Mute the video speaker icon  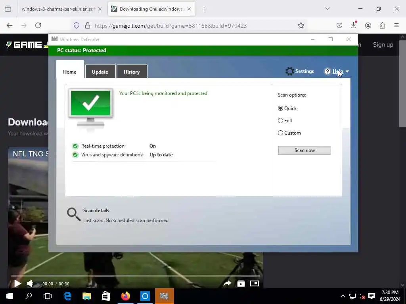click(x=30, y=283)
